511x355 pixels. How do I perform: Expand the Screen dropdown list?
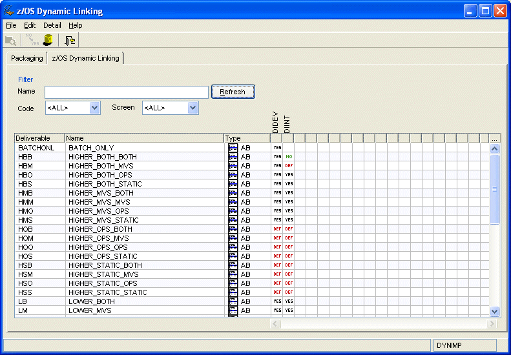coord(193,108)
